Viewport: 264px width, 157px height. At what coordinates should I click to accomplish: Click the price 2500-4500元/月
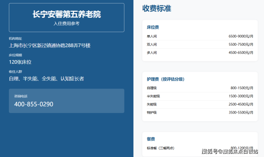click(x=241, y=105)
